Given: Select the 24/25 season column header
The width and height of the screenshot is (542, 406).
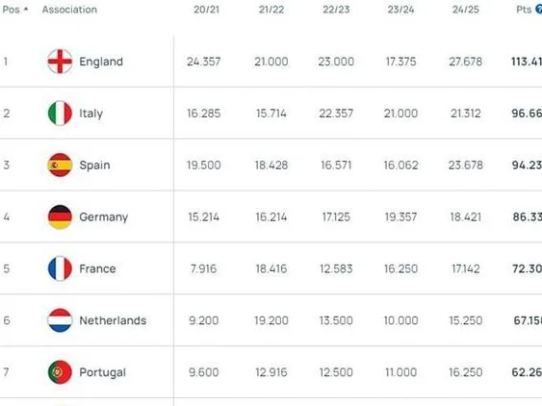Looking at the screenshot, I should (466, 10).
